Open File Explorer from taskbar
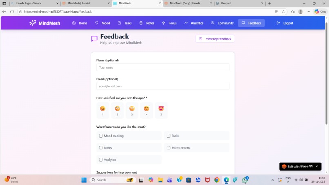Image resolution: width=329 pixels, height=185 pixels. 160,180
